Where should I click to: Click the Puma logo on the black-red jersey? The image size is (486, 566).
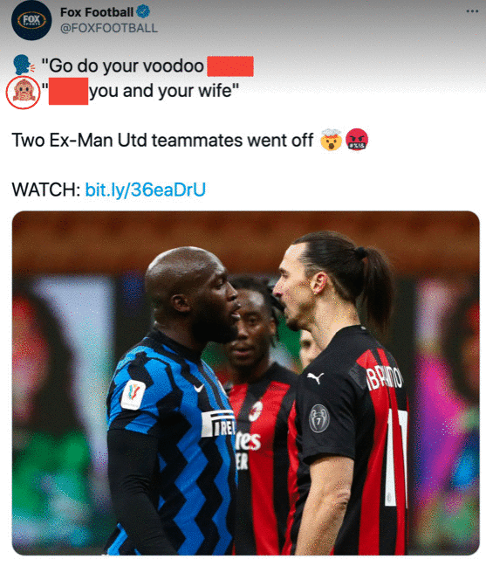coord(316,377)
